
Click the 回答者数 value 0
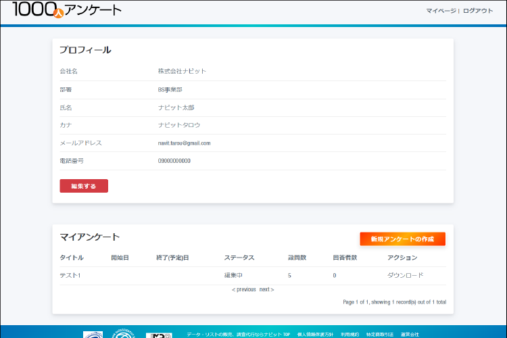[x=335, y=276]
